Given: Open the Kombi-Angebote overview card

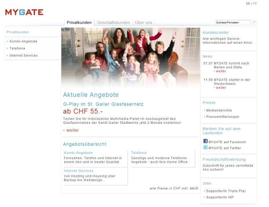Looking at the screenshot, I should coord(96,159).
